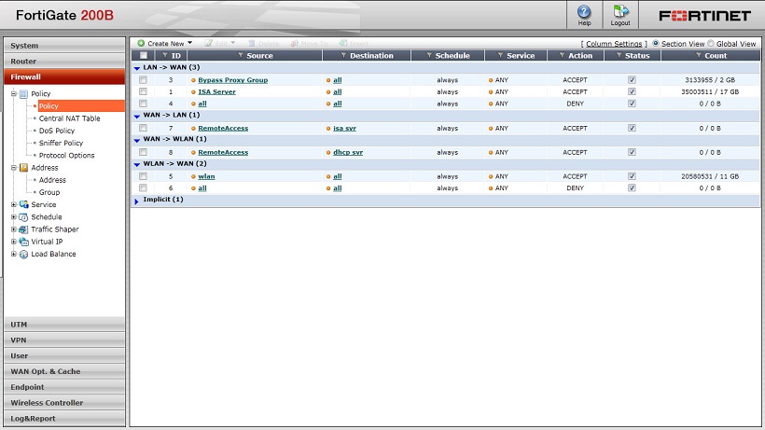Open the Help icon
This screenshot has height=430, width=765.
[584, 12]
